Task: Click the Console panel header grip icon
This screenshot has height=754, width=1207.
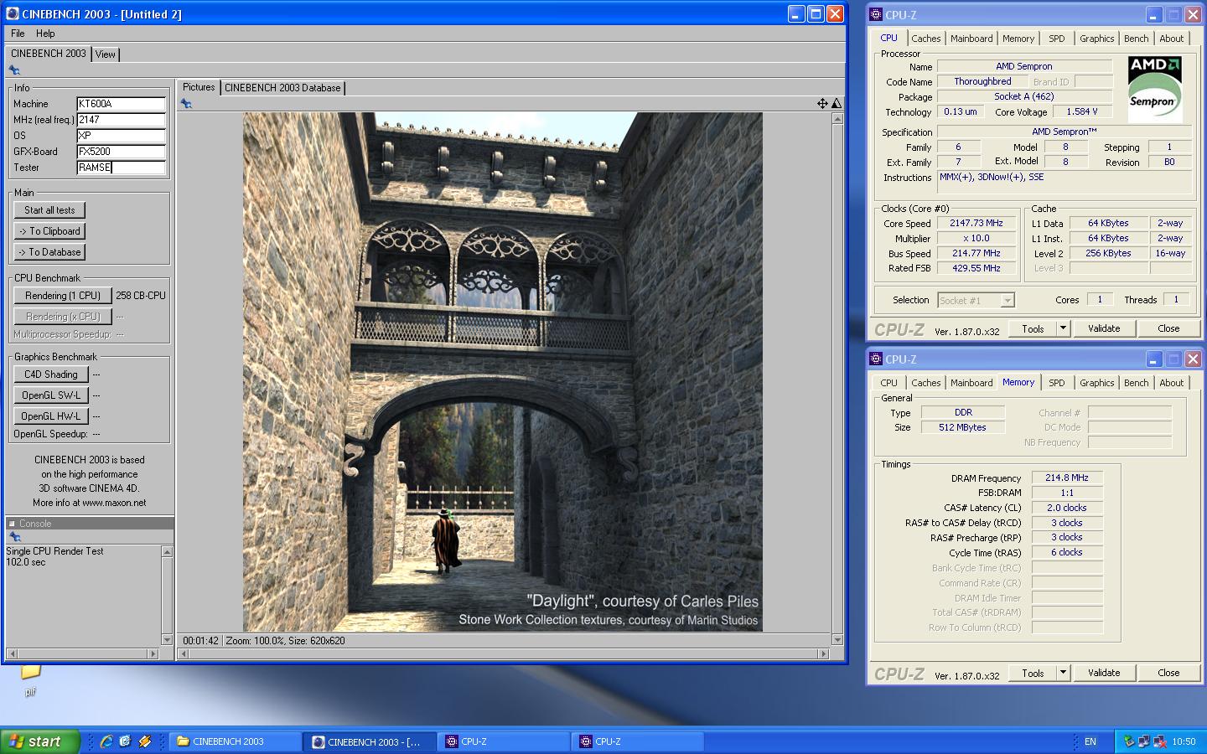Action: [12, 524]
